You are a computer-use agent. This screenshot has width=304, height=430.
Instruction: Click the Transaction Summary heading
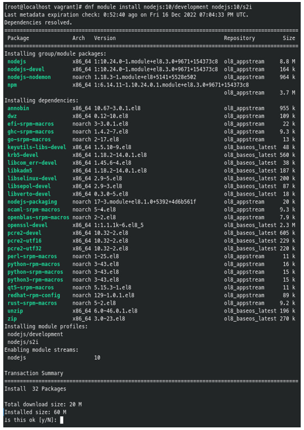[x=33, y=374]
